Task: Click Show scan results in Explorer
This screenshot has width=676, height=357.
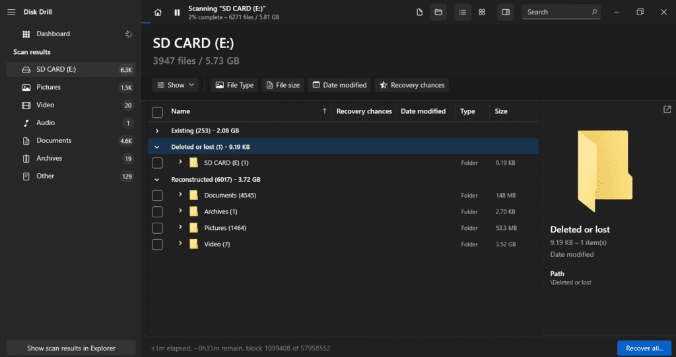Action: click(71, 348)
